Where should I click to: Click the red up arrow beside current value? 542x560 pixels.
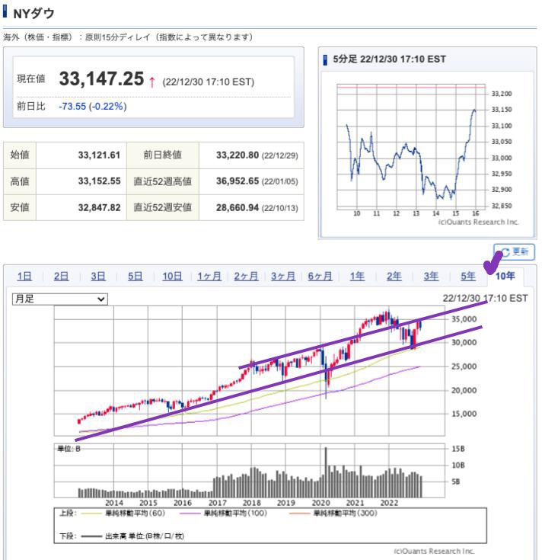[152, 82]
